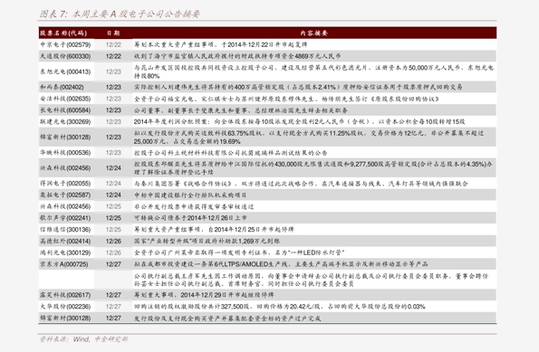This screenshot has width=539, height=352.
Task: Click the 12/23 date in the 002402 row
Action: [x=113, y=87]
